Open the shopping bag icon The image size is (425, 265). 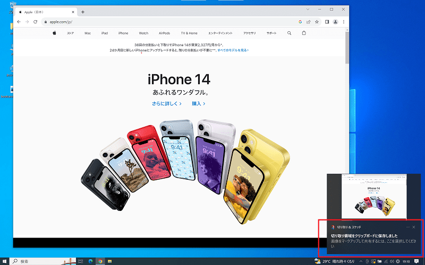pos(304,33)
